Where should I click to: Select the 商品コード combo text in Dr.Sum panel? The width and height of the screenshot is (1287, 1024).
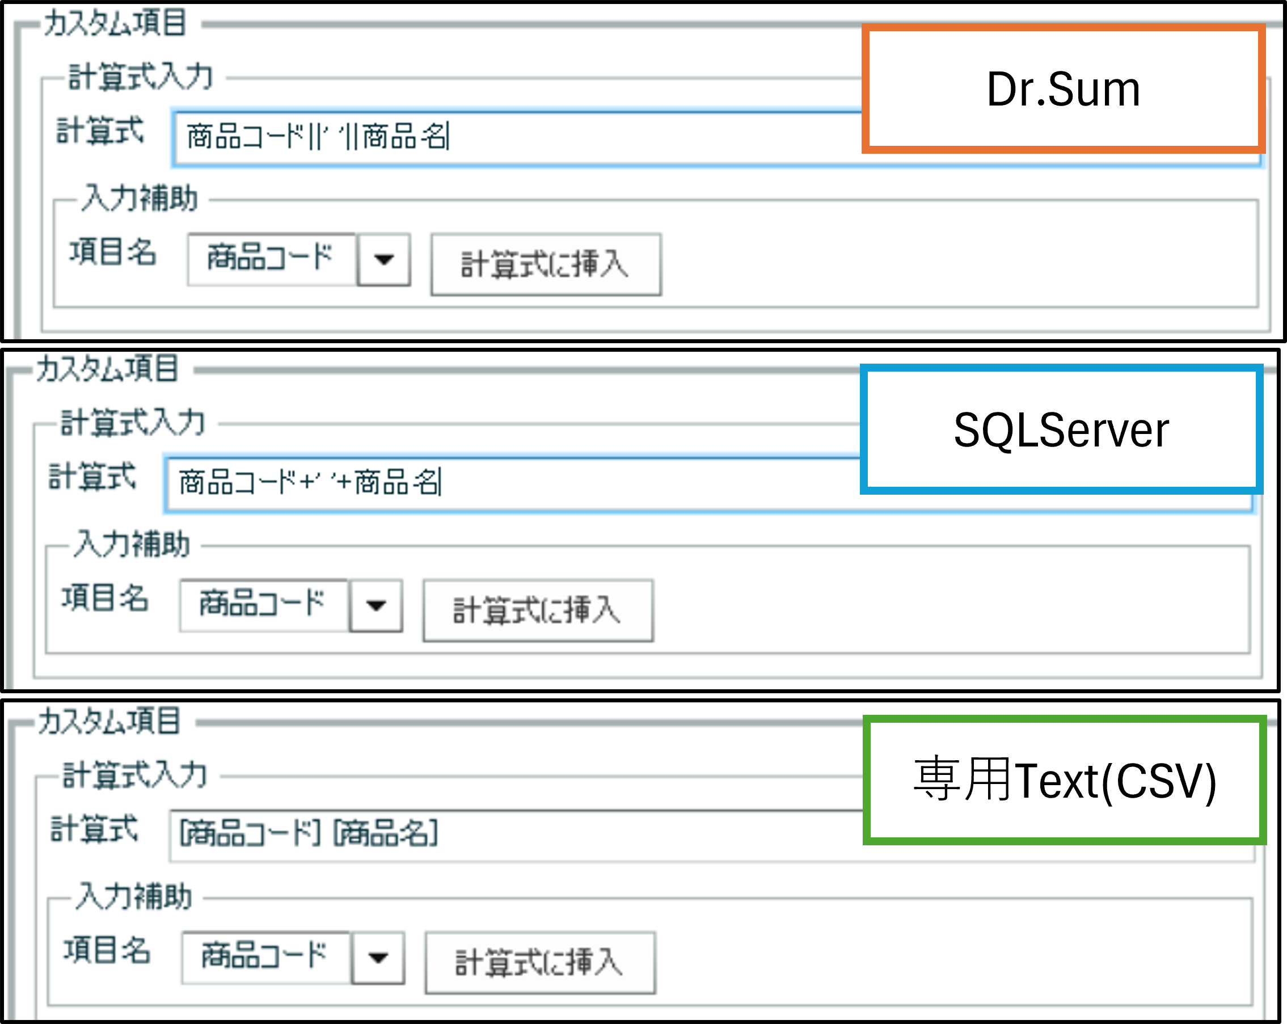[x=271, y=259]
